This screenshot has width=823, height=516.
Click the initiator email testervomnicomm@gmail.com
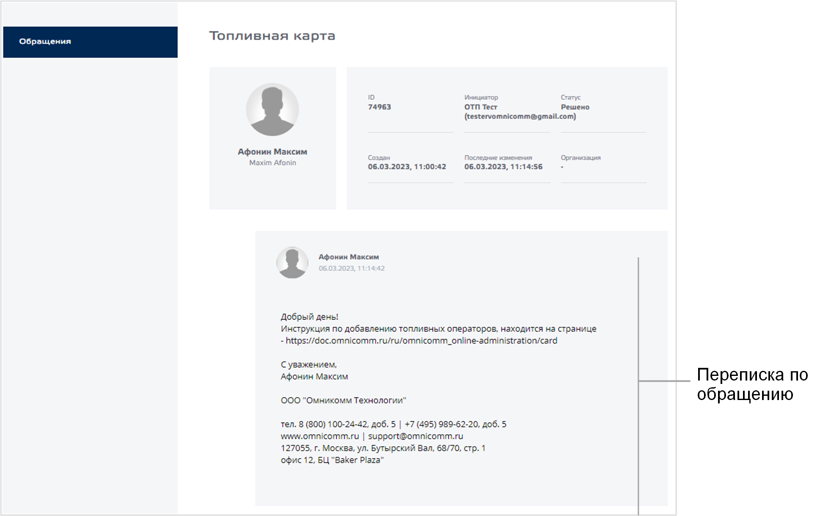pos(520,116)
